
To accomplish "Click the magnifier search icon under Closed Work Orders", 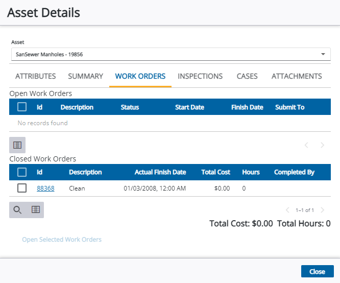I will (18, 210).
